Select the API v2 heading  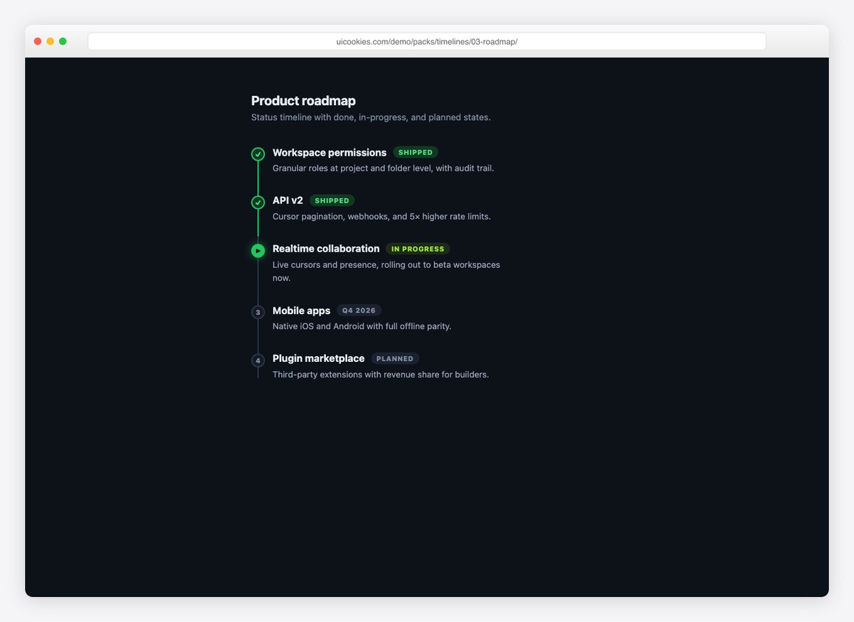tap(288, 200)
